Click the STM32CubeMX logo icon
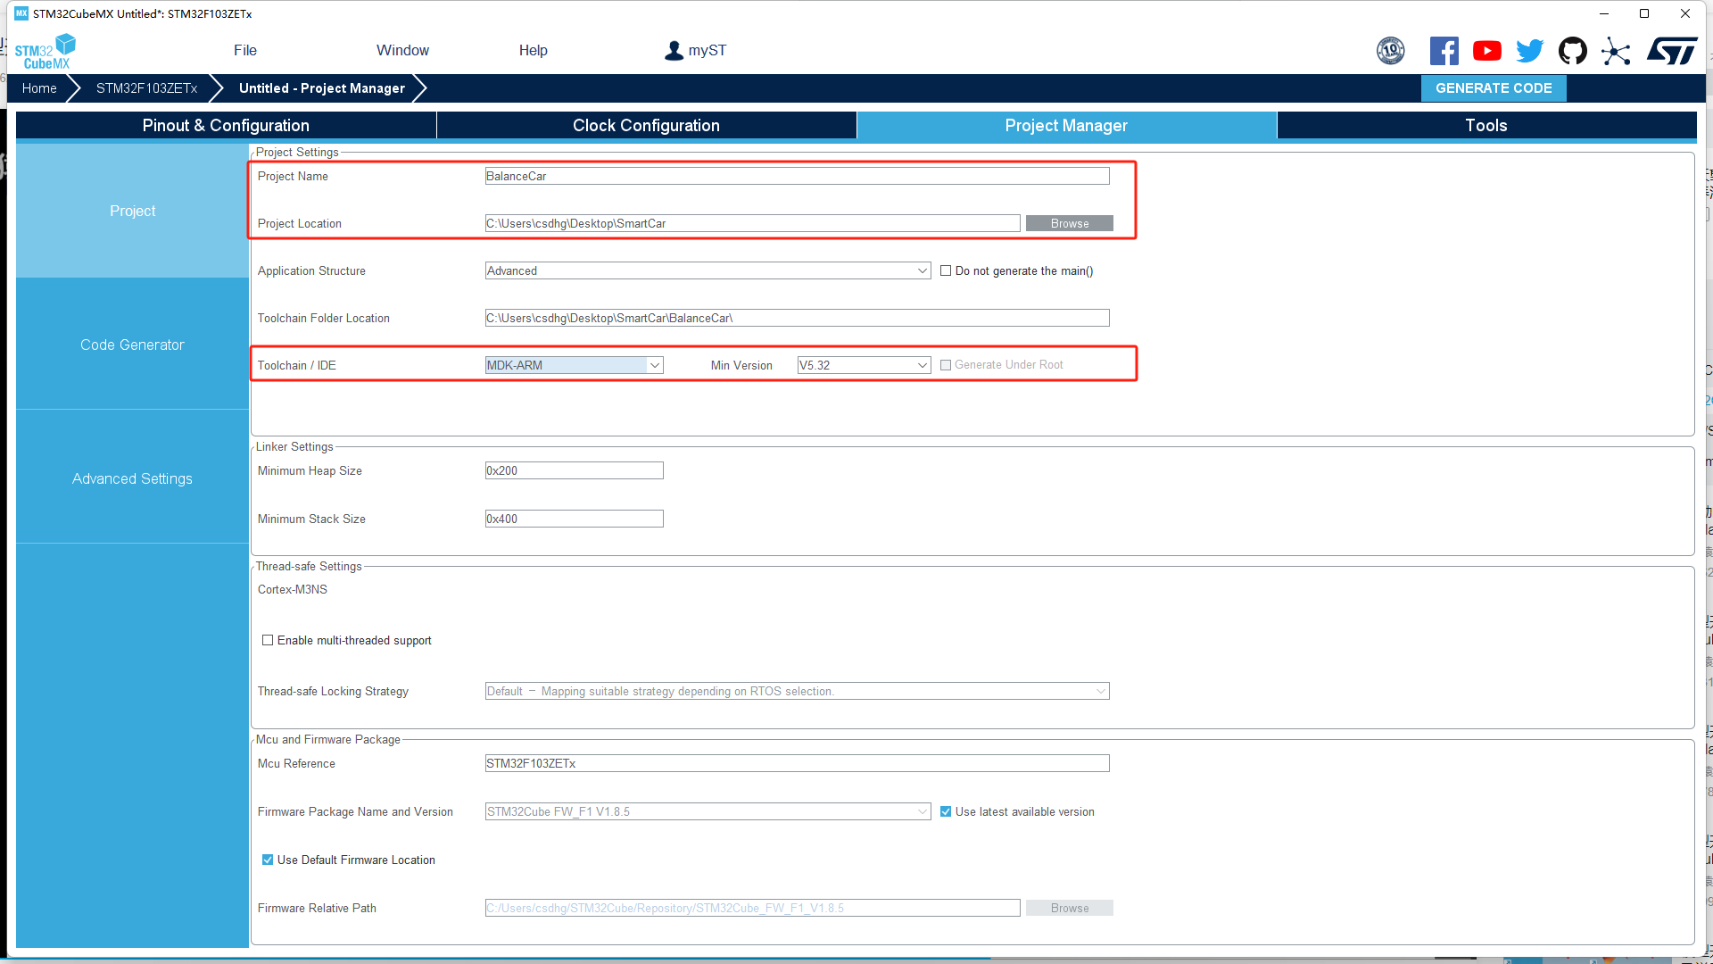Screen dimensions: 1713x964 46,52
